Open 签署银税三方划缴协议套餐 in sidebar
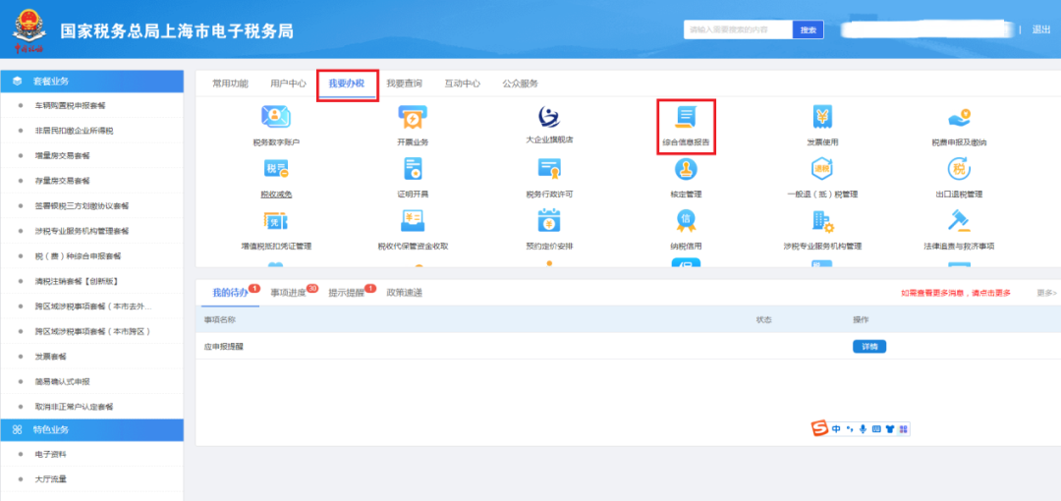The image size is (1061, 501). coord(82,206)
